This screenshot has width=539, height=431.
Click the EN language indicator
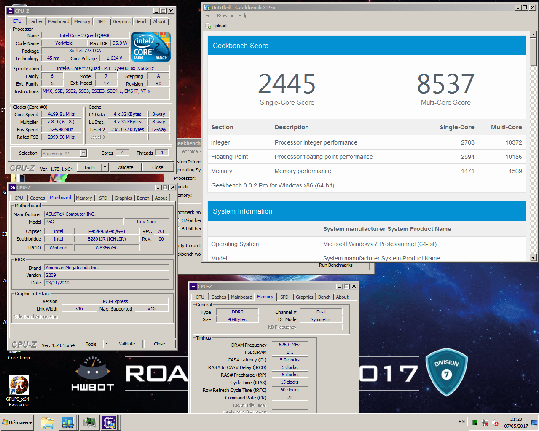461,422
